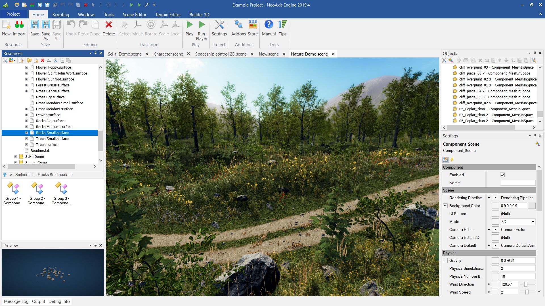Click the Import resource icon

19,25
